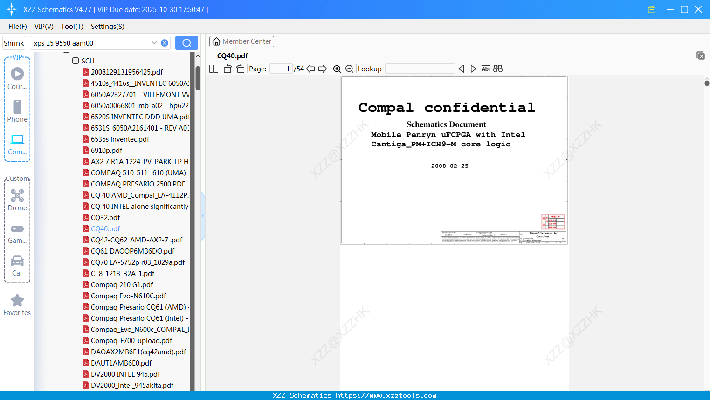
Task: Open Compaq Evo-N610C.pdf
Action: pyautogui.click(x=128, y=296)
